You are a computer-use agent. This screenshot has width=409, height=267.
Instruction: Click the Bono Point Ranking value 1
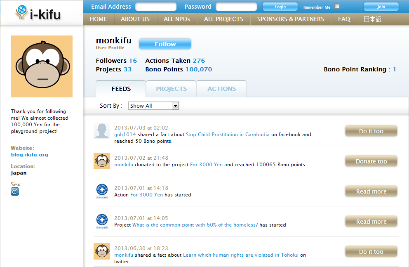(x=395, y=69)
